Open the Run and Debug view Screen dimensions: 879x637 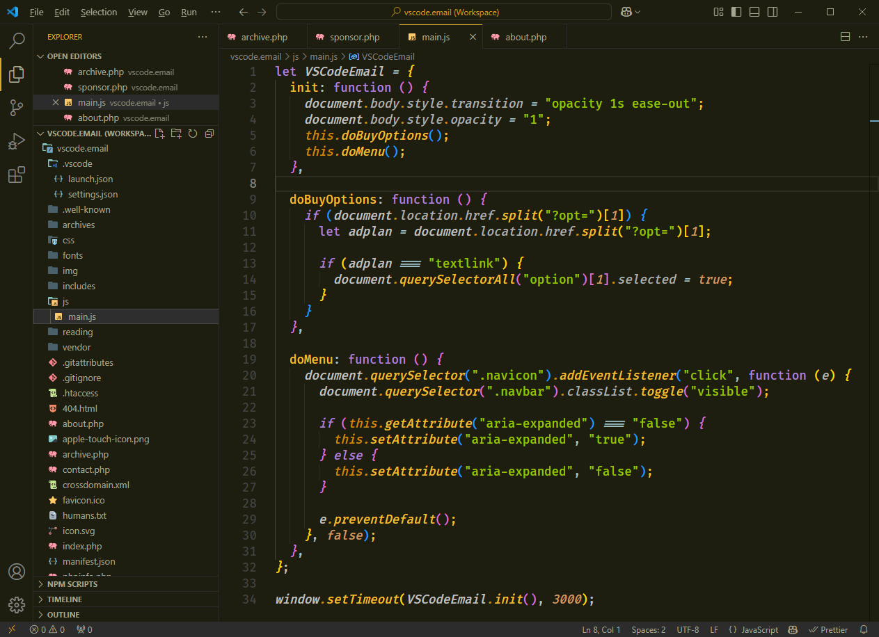(x=17, y=141)
